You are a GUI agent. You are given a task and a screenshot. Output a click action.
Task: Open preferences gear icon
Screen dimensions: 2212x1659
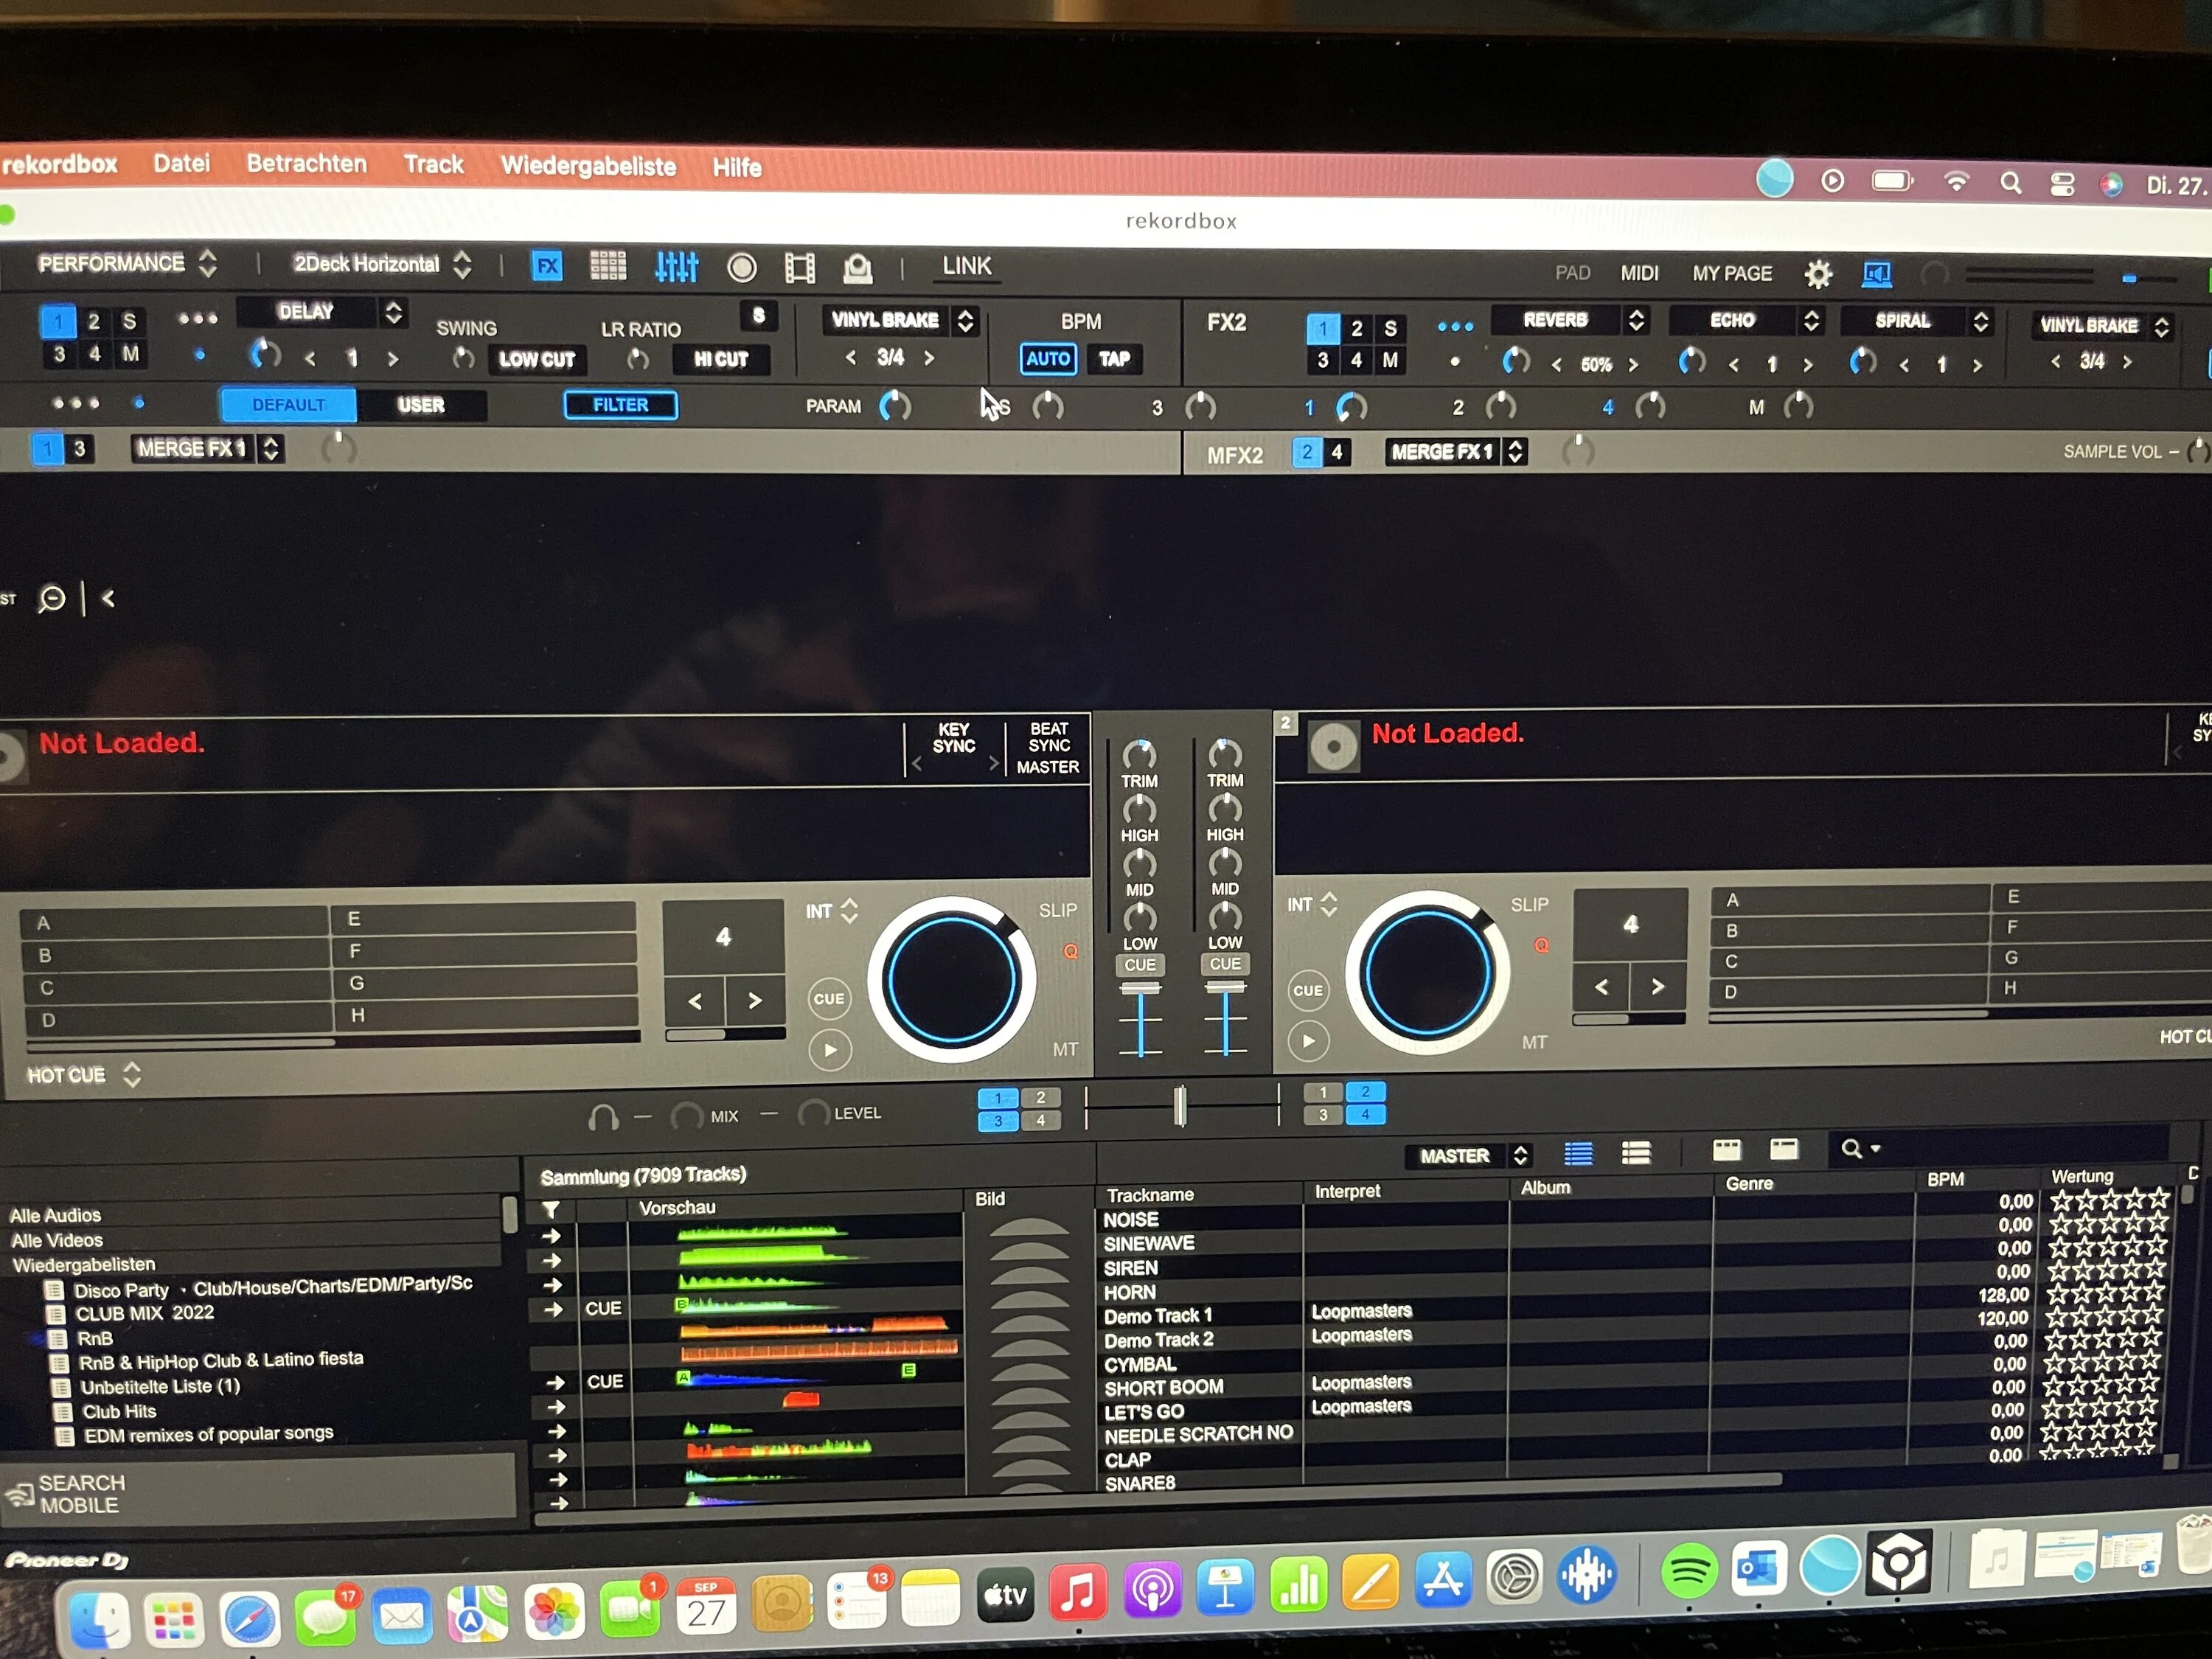click(1817, 274)
